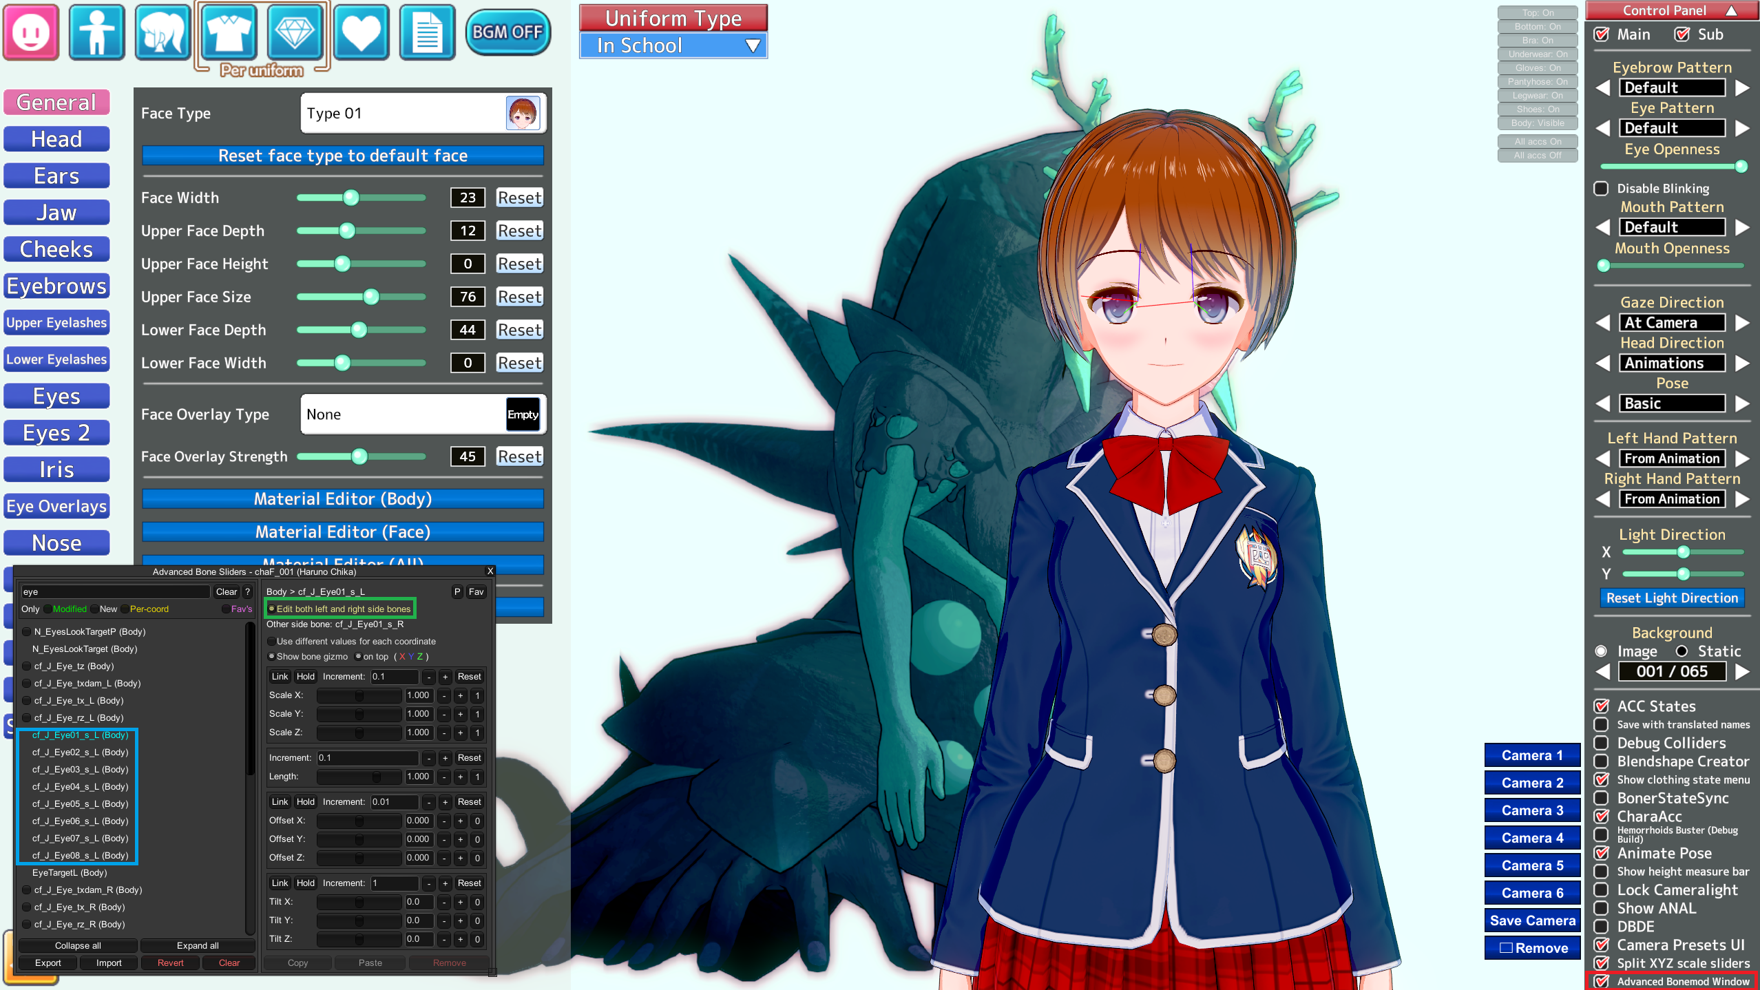Next Pose right arrow
Image resolution: width=1760 pixels, height=990 pixels.
1742,403
